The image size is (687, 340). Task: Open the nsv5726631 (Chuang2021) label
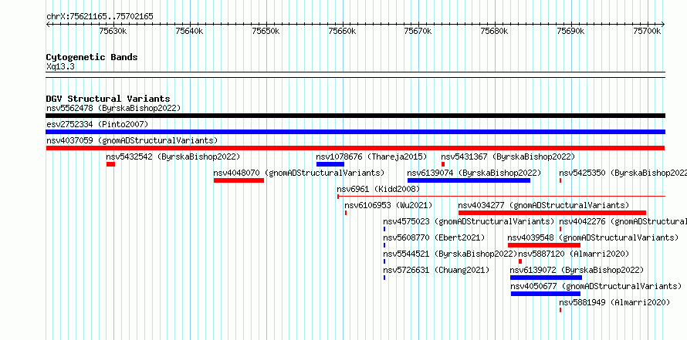[436, 270]
